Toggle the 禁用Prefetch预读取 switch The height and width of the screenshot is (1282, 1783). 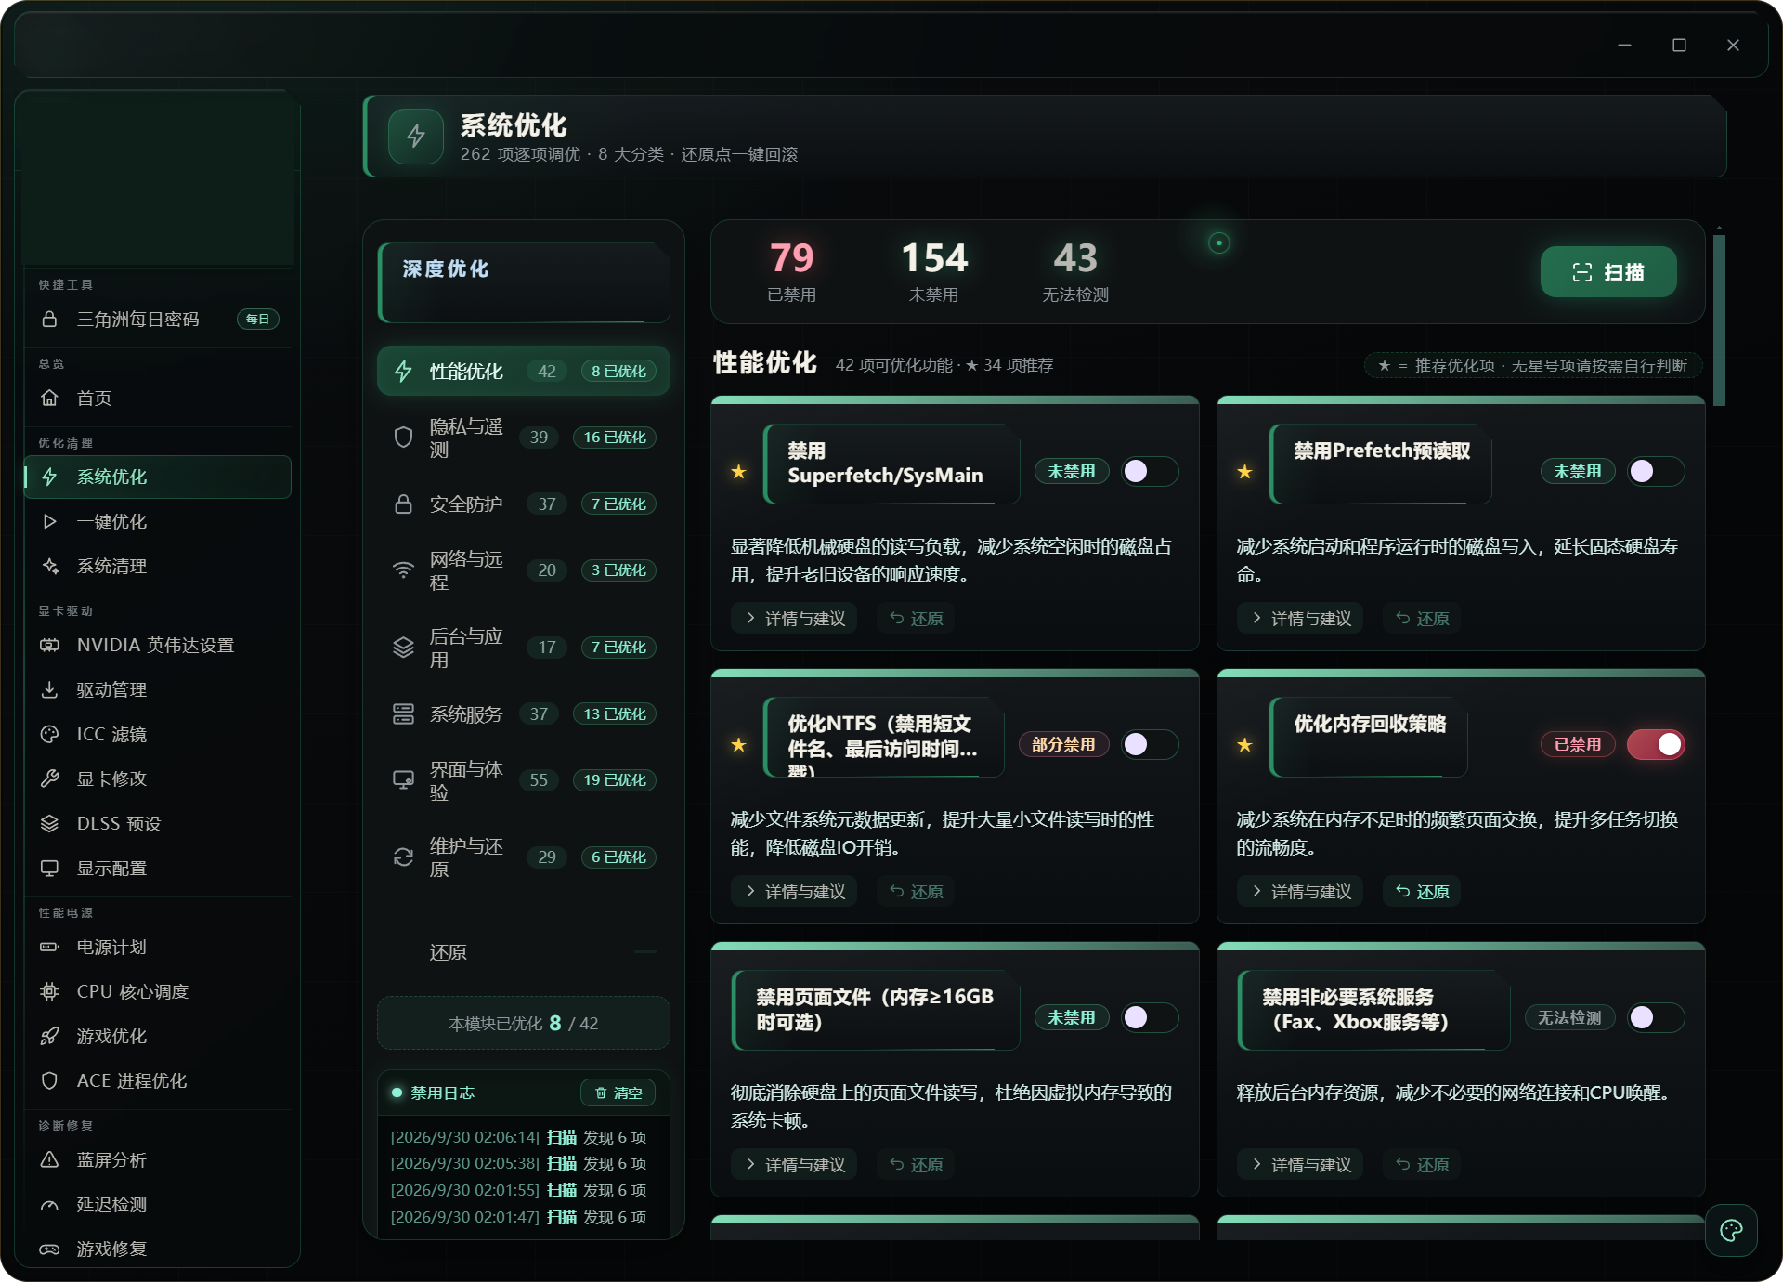coord(1656,471)
